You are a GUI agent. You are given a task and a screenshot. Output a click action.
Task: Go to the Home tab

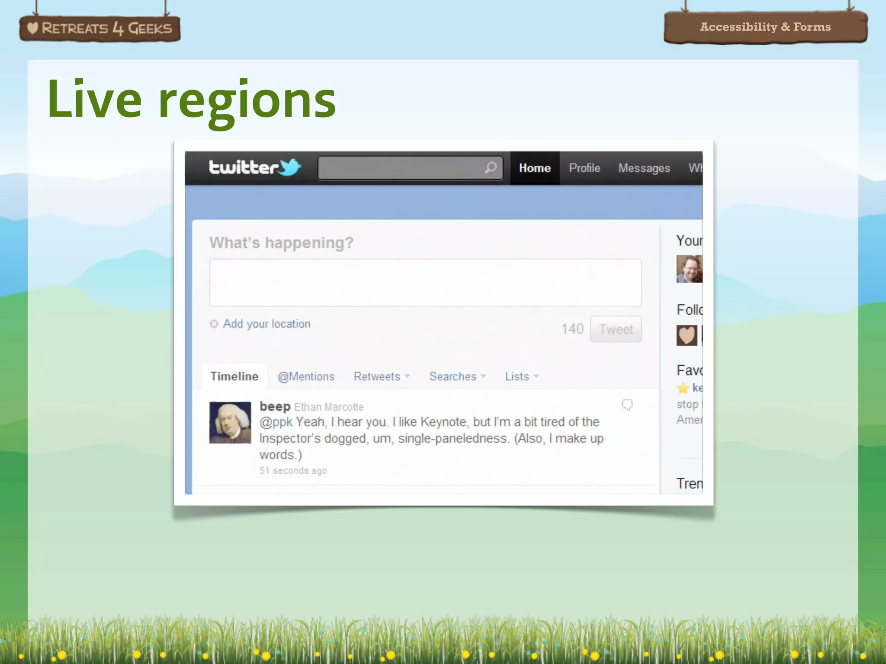535,168
